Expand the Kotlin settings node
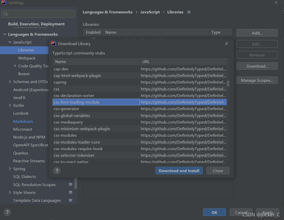This screenshot has height=220, width=284. [10, 105]
